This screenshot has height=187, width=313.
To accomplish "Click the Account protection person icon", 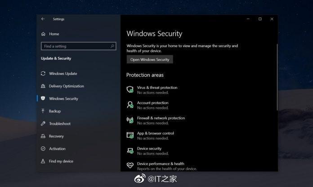I will pos(130,104).
